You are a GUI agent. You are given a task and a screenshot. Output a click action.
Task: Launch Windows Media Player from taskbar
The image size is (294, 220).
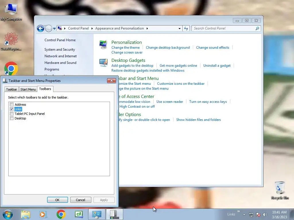point(43,215)
